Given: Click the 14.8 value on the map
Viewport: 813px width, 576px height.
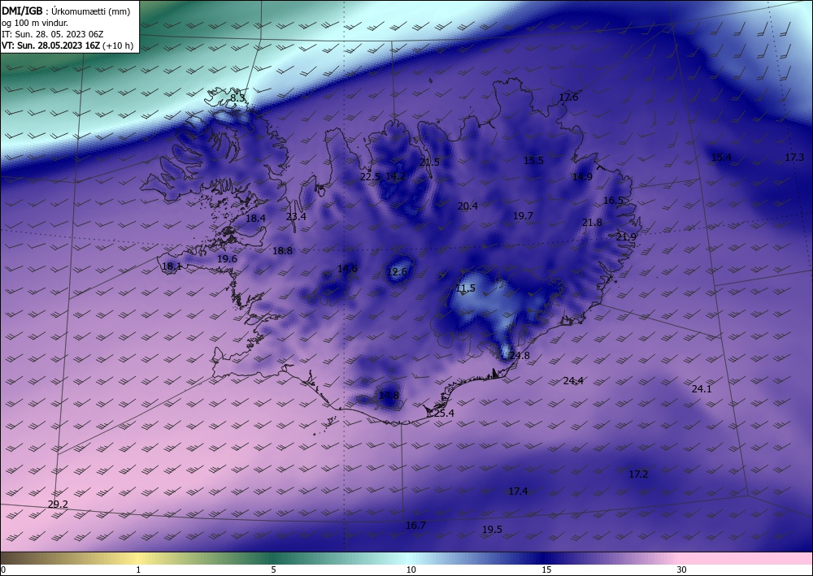Looking at the screenshot, I should pyautogui.click(x=389, y=395).
